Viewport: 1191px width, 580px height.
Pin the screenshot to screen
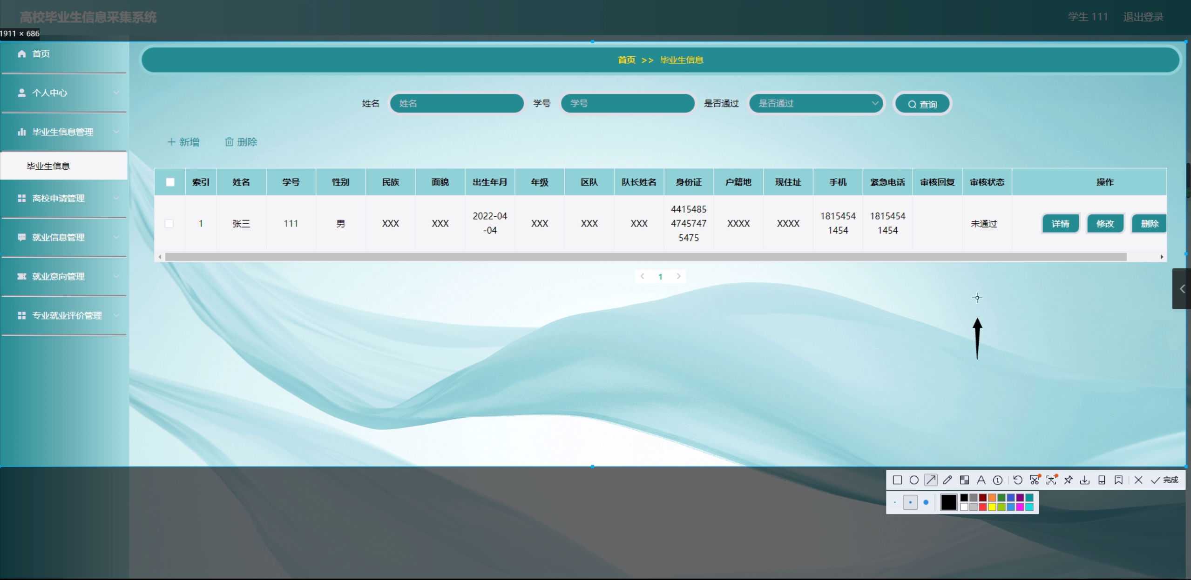point(1068,480)
